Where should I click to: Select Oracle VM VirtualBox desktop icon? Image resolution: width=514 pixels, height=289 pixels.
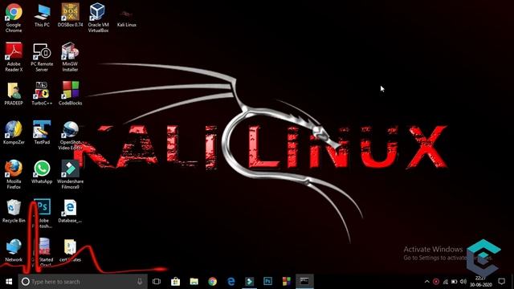pos(98,18)
